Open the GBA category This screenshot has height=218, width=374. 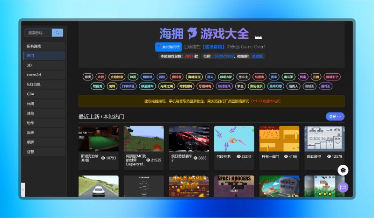click(44, 94)
